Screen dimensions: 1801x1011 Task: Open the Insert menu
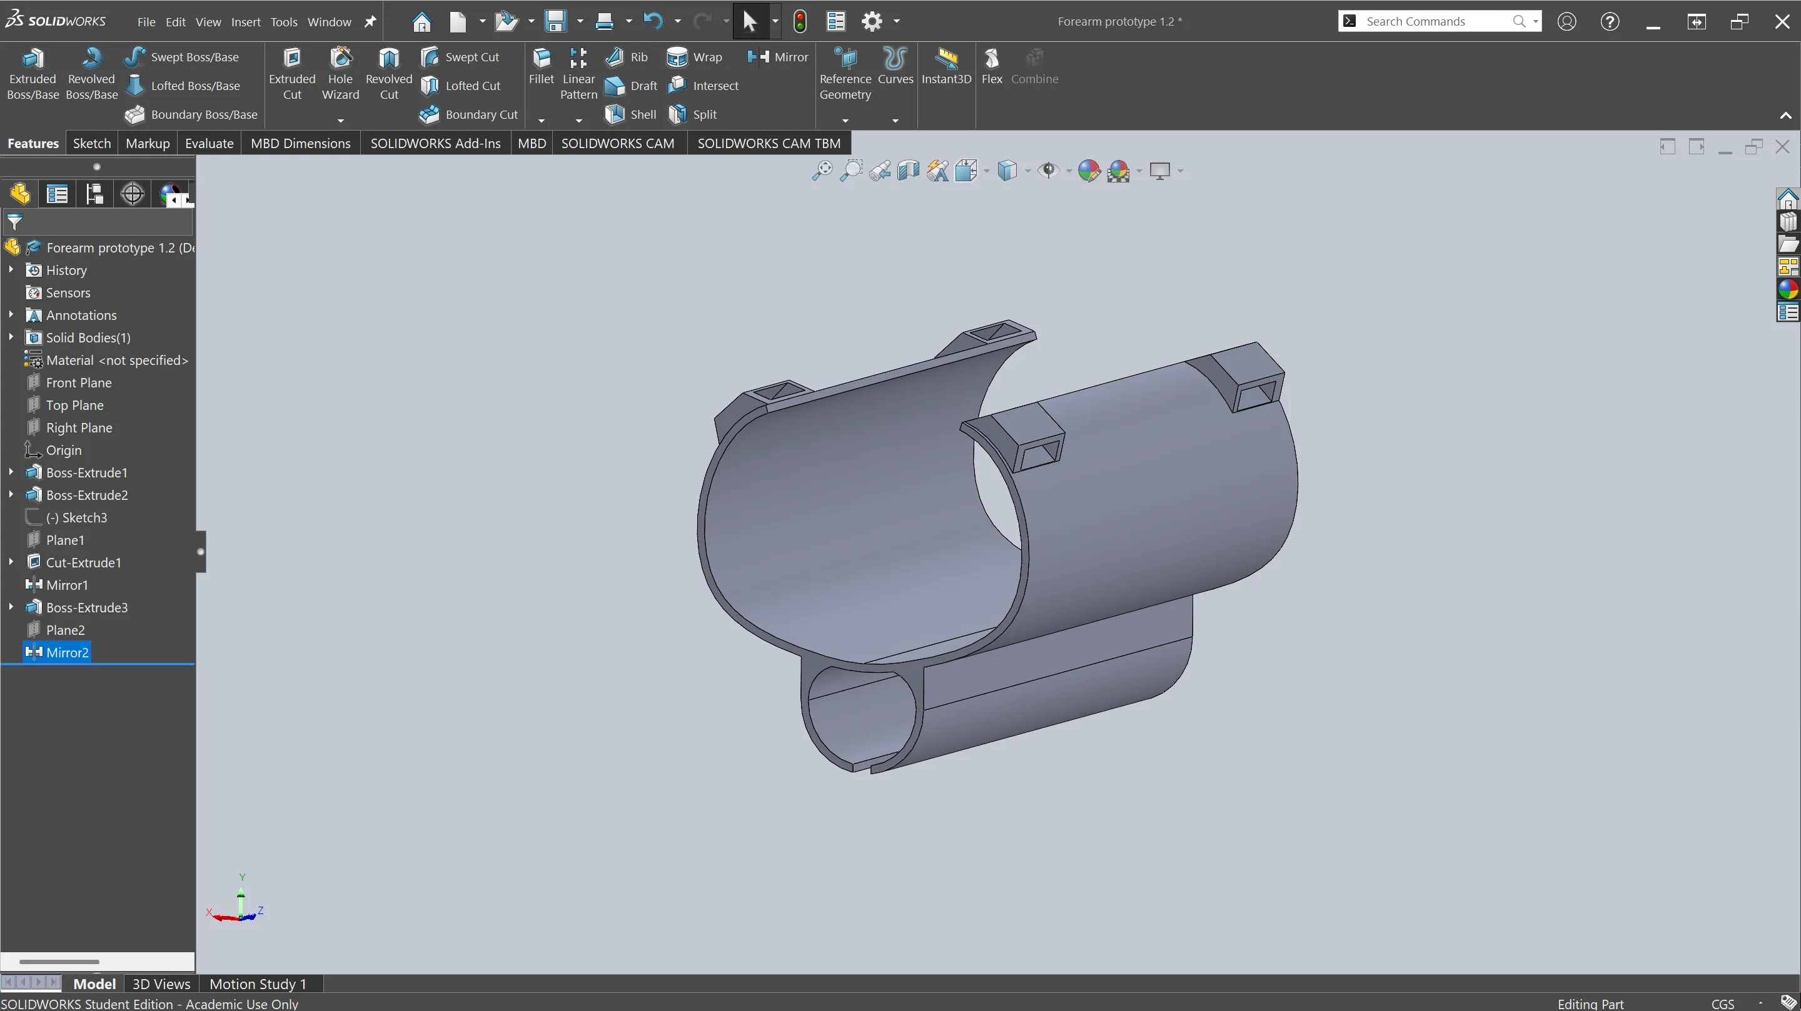click(245, 22)
